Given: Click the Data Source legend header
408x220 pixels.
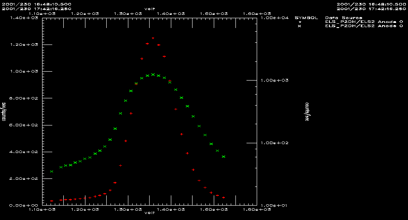Looking at the screenshot, I should pyautogui.click(x=344, y=18).
